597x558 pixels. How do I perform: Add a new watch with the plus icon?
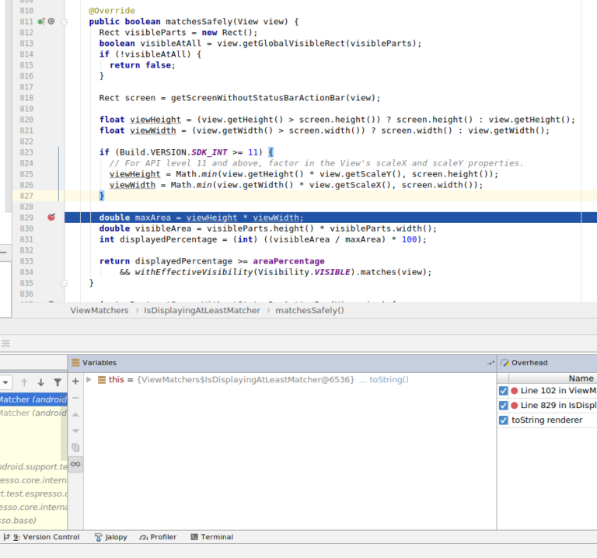pos(75,382)
